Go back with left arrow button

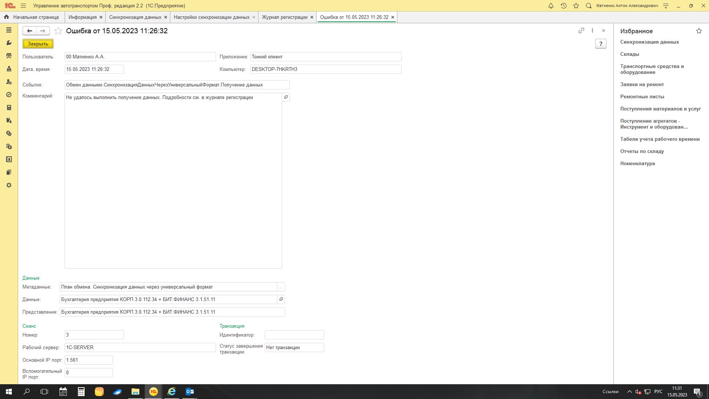30,31
